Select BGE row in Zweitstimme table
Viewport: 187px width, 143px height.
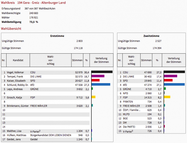(140, 119)
